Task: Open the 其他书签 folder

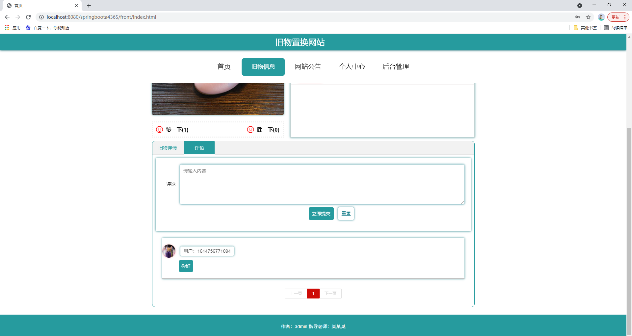Action: (585, 28)
